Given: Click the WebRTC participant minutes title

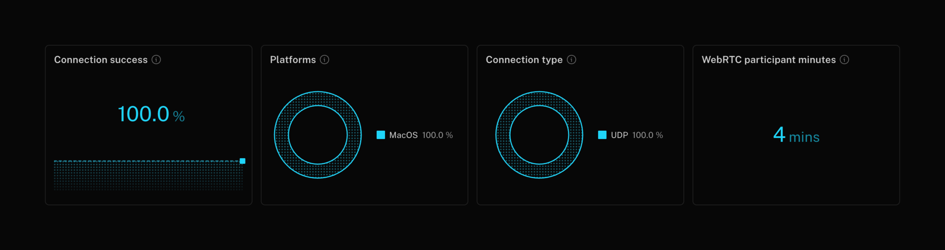Looking at the screenshot, I should (768, 60).
